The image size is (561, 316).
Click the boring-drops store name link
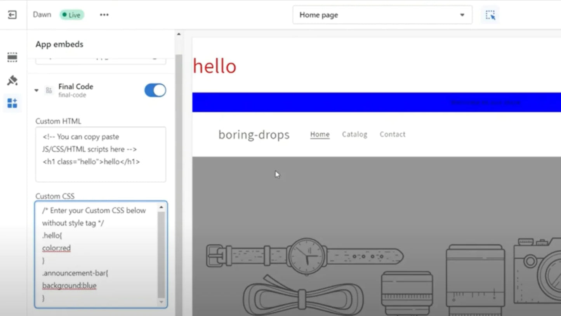tap(254, 134)
